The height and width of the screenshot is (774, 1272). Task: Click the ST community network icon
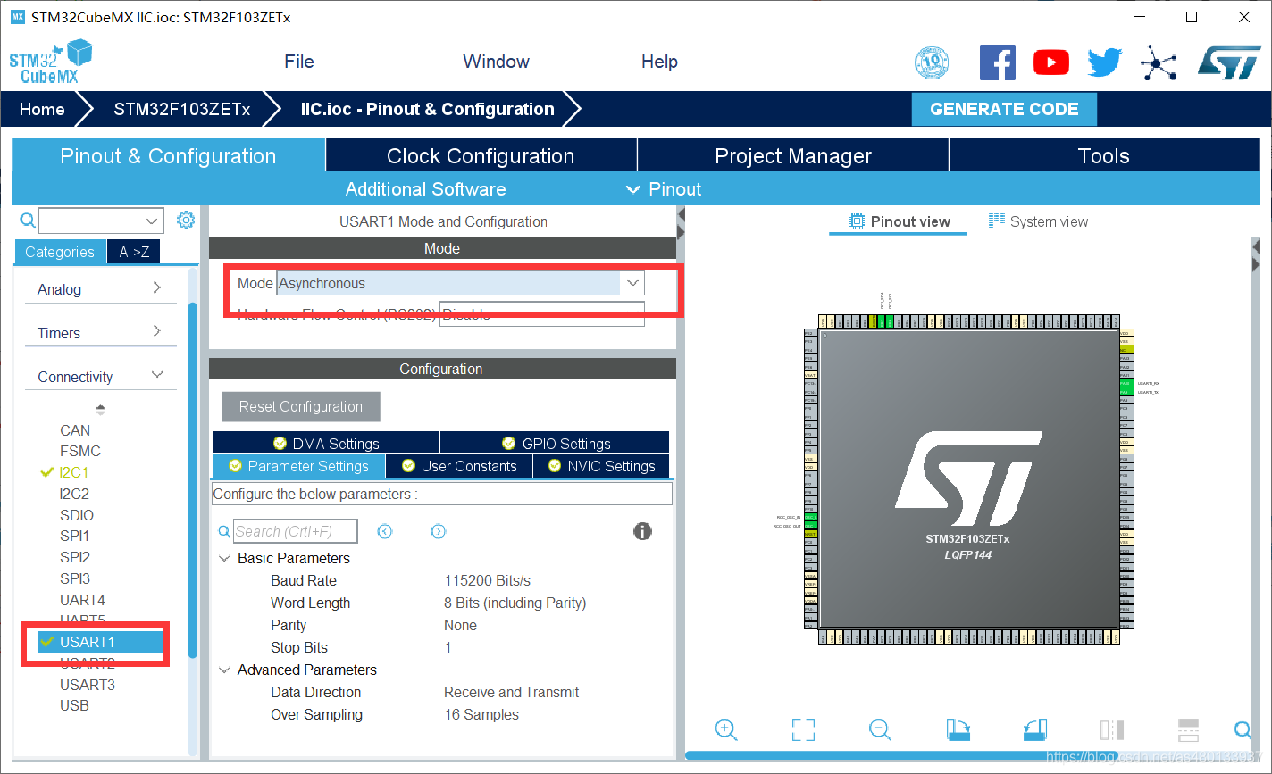[1159, 62]
